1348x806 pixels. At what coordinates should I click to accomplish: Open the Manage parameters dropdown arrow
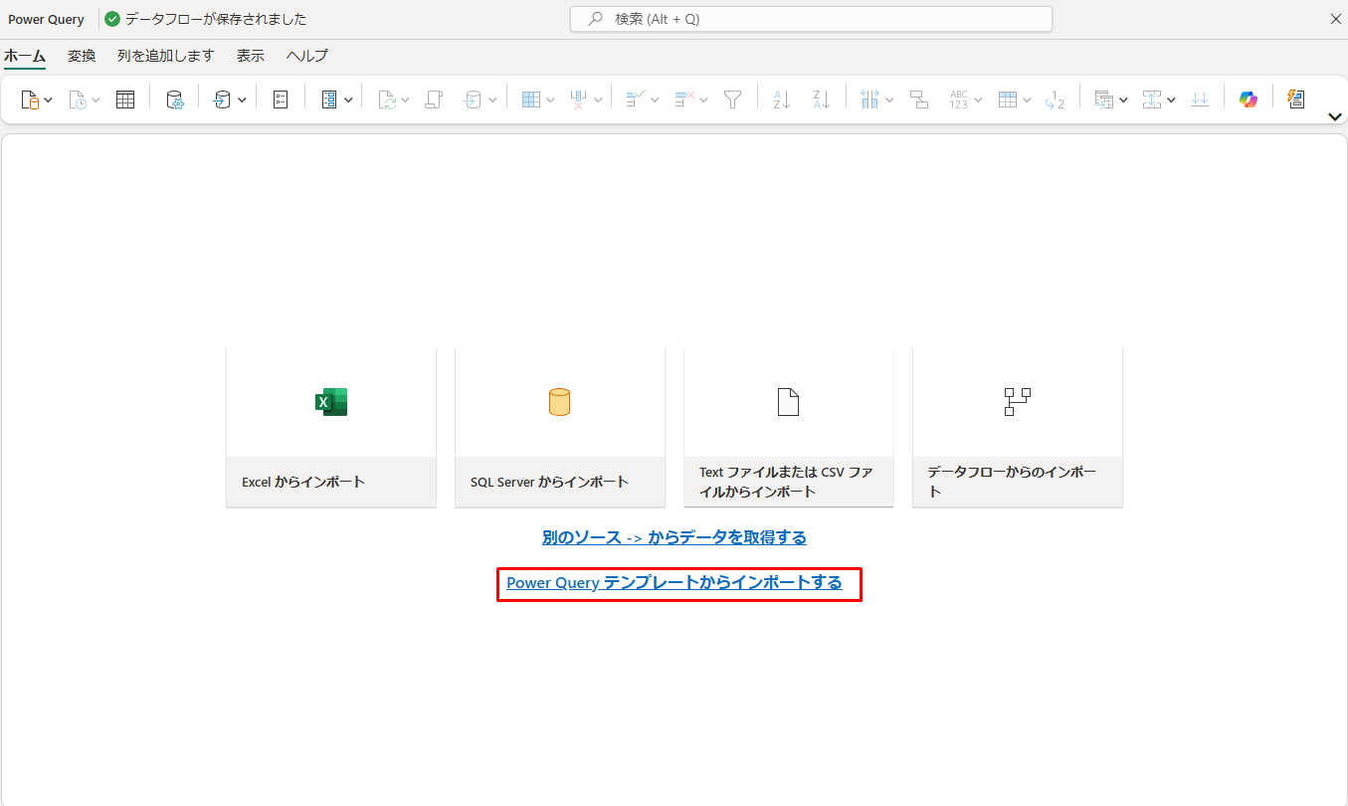[348, 100]
